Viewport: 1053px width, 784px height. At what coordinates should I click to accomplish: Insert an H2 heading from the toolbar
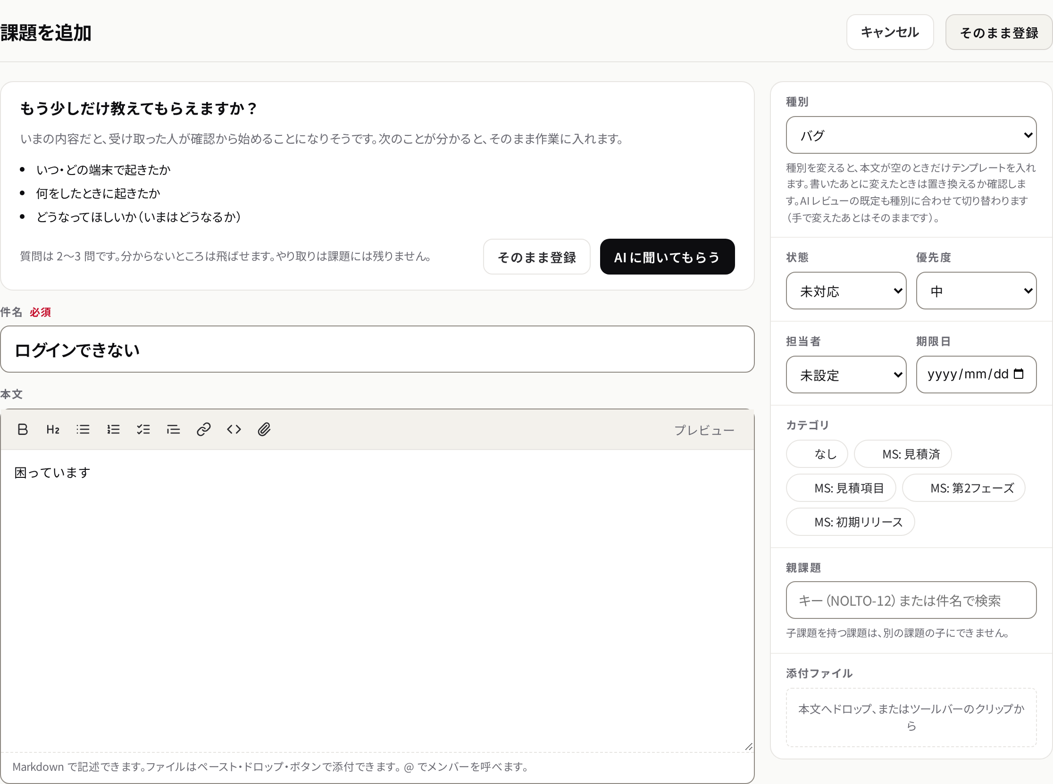coord(53,429)
